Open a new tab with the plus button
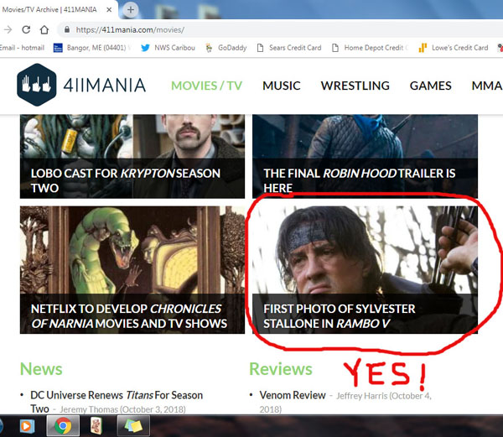 click(131, 9)
